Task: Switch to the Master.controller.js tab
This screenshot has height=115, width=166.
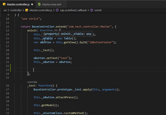Action: click(18, 5)
